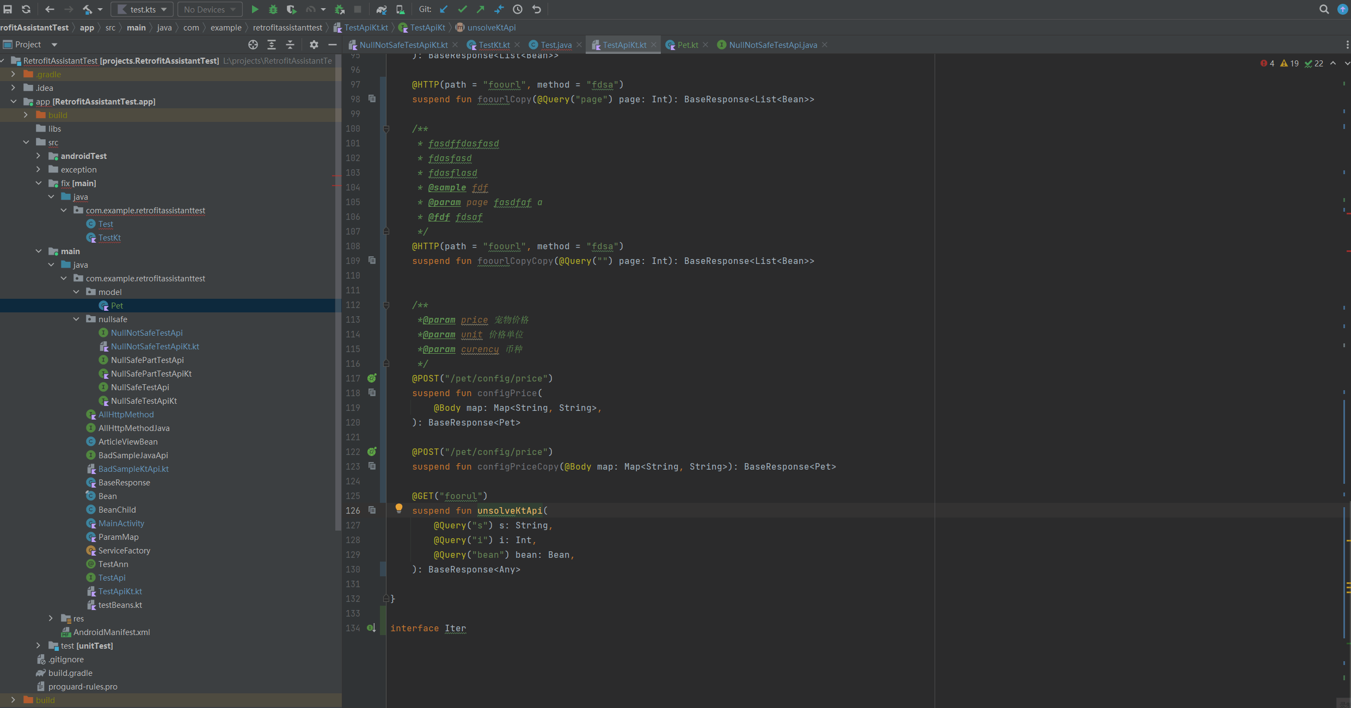Click the Build hammer icon

point(87,9)
